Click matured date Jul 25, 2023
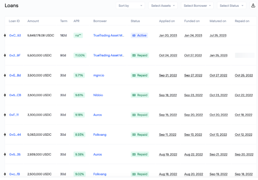The height and width of the screenshot is (180, 258). [x=218, y=35]
